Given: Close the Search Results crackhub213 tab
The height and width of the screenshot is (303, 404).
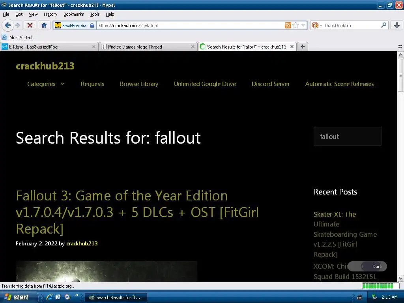Looking at the screenshot, I should pos(292,47).
